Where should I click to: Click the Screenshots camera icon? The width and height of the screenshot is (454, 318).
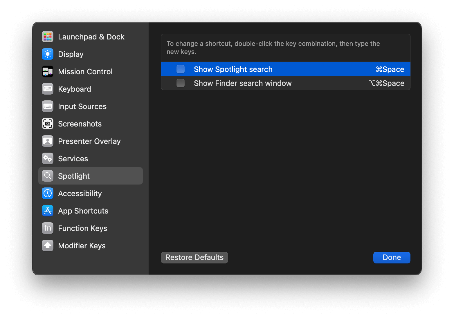(x=48, y=124)
